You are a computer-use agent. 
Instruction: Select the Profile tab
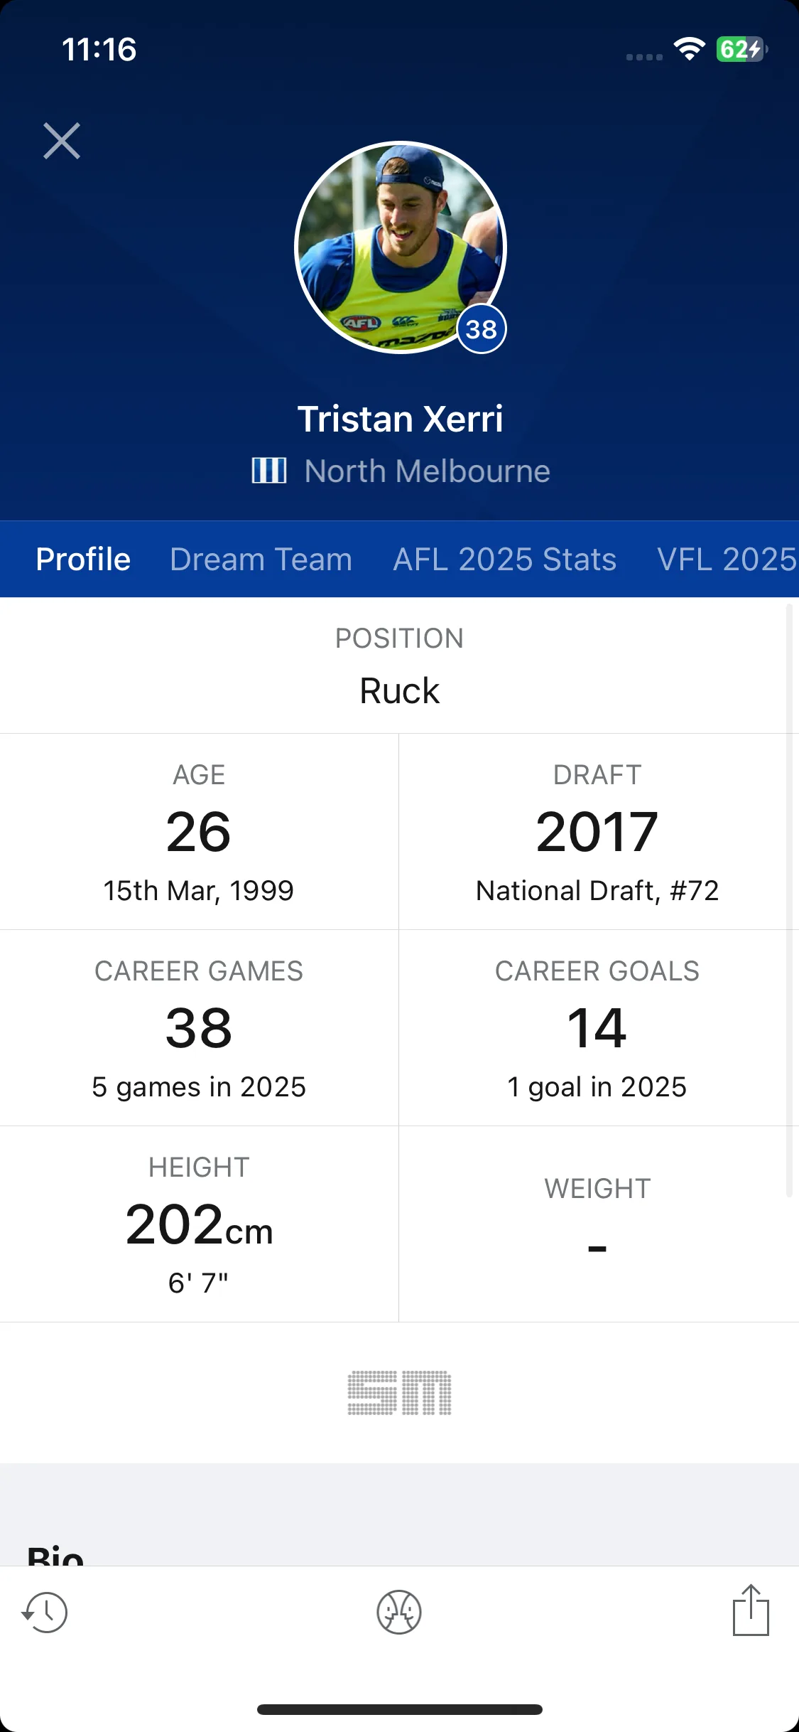(x=83, y=560)
